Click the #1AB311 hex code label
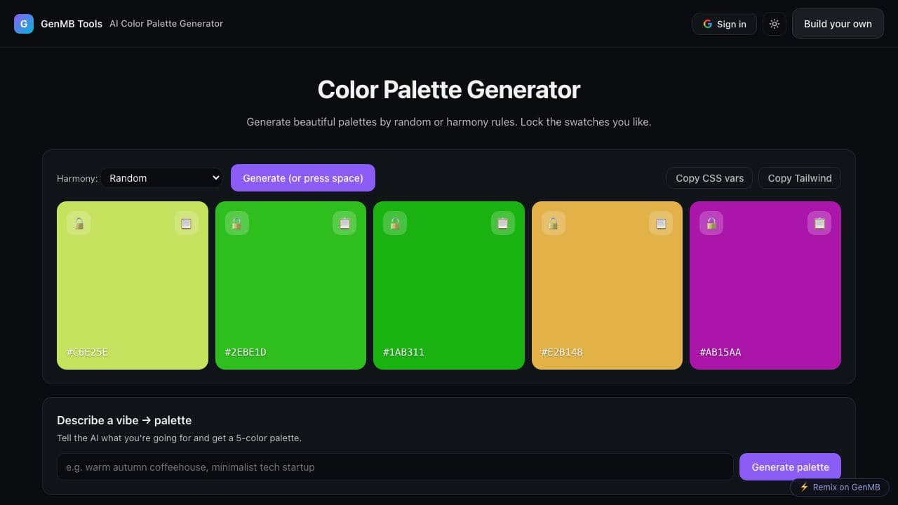898x505 pixels. [403, 352]
